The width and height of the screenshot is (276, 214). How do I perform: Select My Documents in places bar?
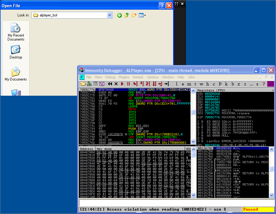click(x=16, y=74)
